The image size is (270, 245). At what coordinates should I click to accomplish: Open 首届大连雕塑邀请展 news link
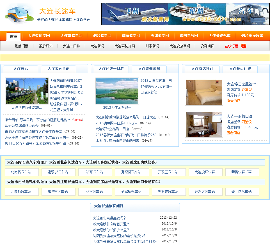34,131
